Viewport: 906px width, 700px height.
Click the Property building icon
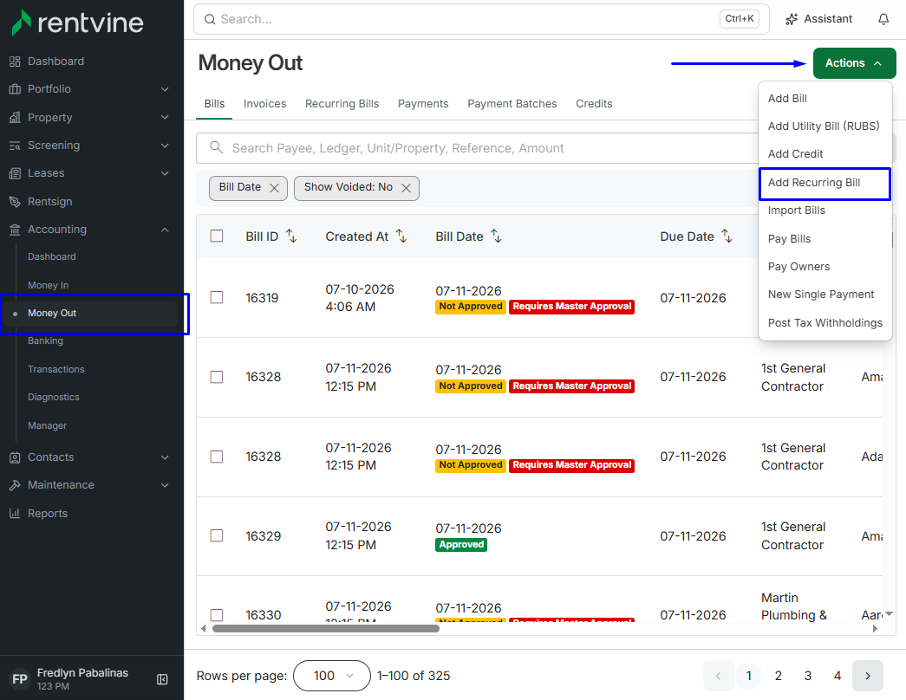point(15,117)
